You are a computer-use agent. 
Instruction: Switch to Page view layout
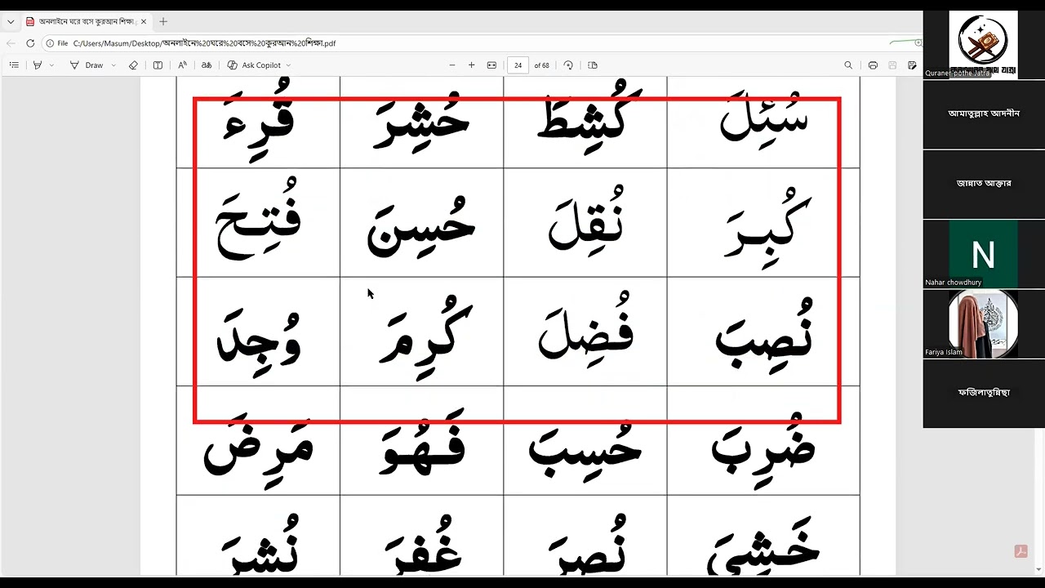593,65
